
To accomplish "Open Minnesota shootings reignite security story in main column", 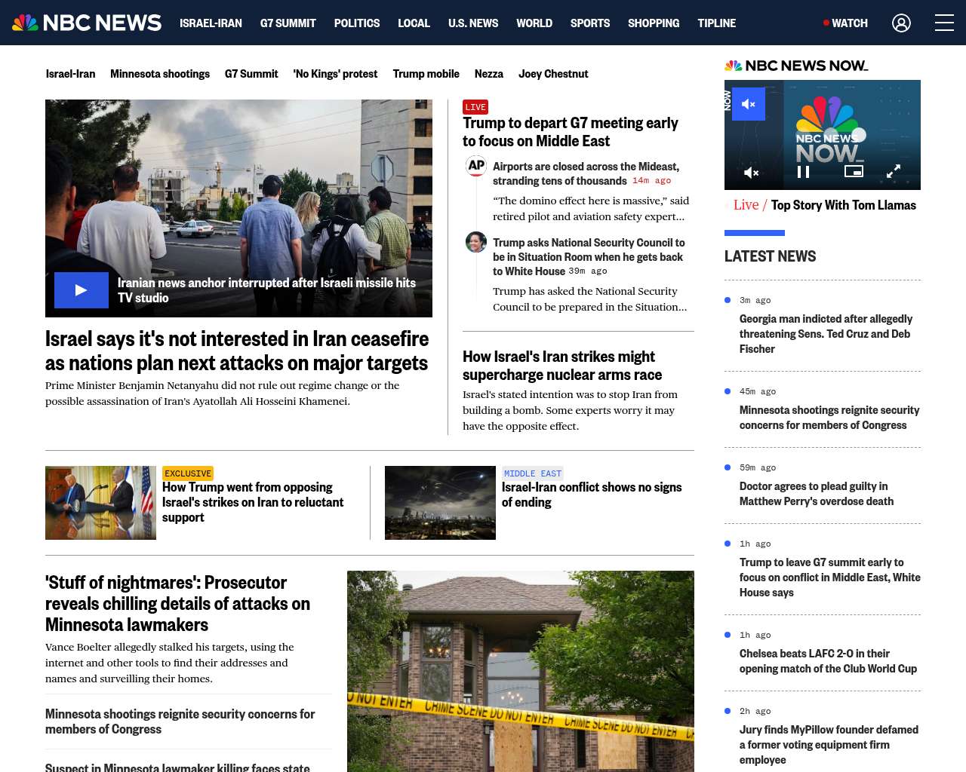I will click(x=180, y=721).
